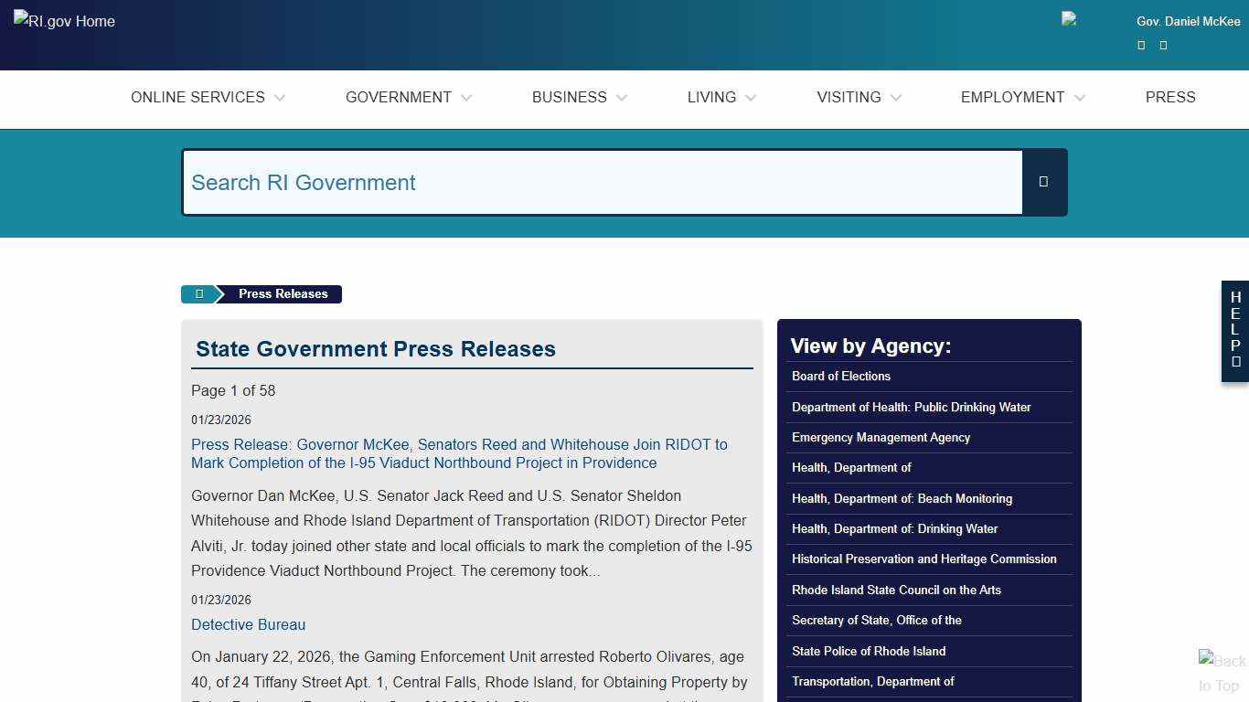
Task: Click the first social icon below Gov. Daniel McKee
Action: click(x=1140, y=45)
